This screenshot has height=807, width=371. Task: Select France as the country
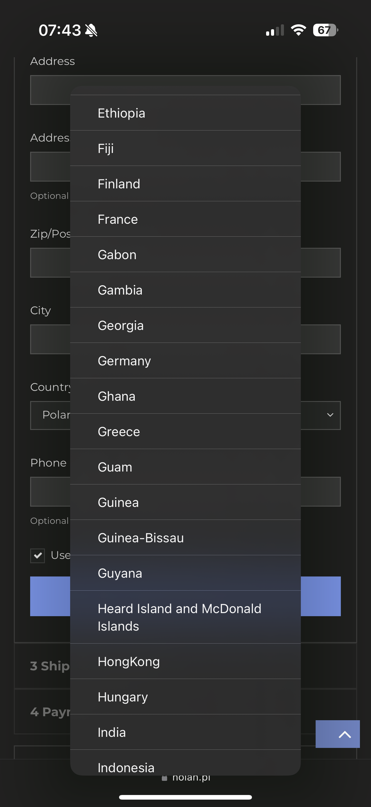(x=185, y=219)
